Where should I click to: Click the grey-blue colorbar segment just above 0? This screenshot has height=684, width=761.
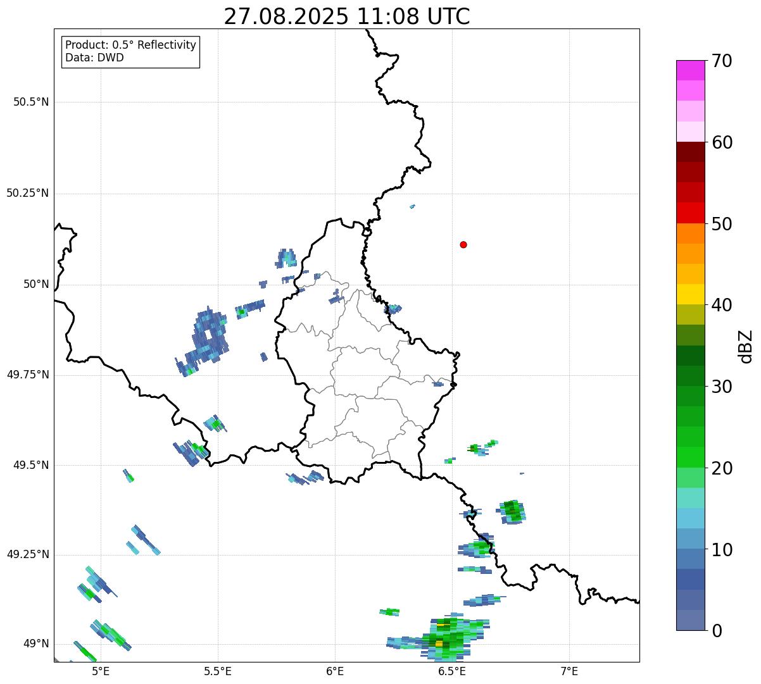pyautogui.click(x=691, y=620)
